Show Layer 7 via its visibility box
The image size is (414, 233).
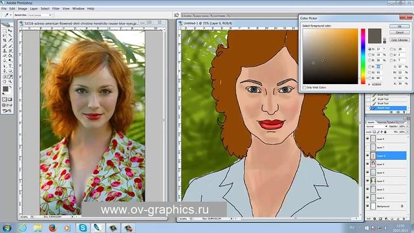pos(367,147)
